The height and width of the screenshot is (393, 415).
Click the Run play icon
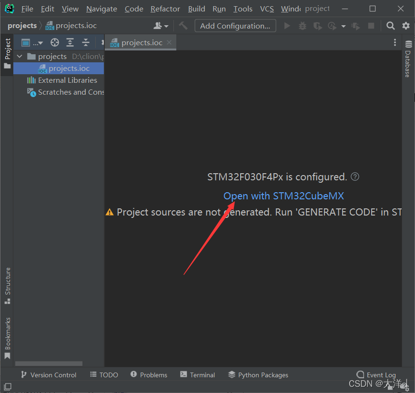(287, 26)
